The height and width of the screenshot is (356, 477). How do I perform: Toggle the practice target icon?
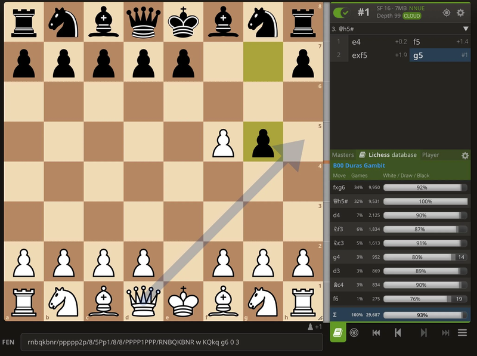click(354, 332)
